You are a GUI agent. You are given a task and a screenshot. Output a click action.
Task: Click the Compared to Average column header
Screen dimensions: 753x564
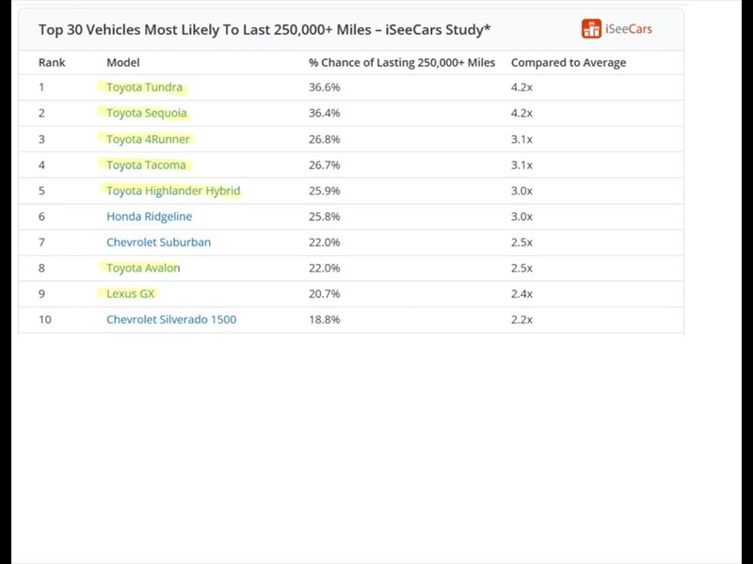(x=568, y=63)
